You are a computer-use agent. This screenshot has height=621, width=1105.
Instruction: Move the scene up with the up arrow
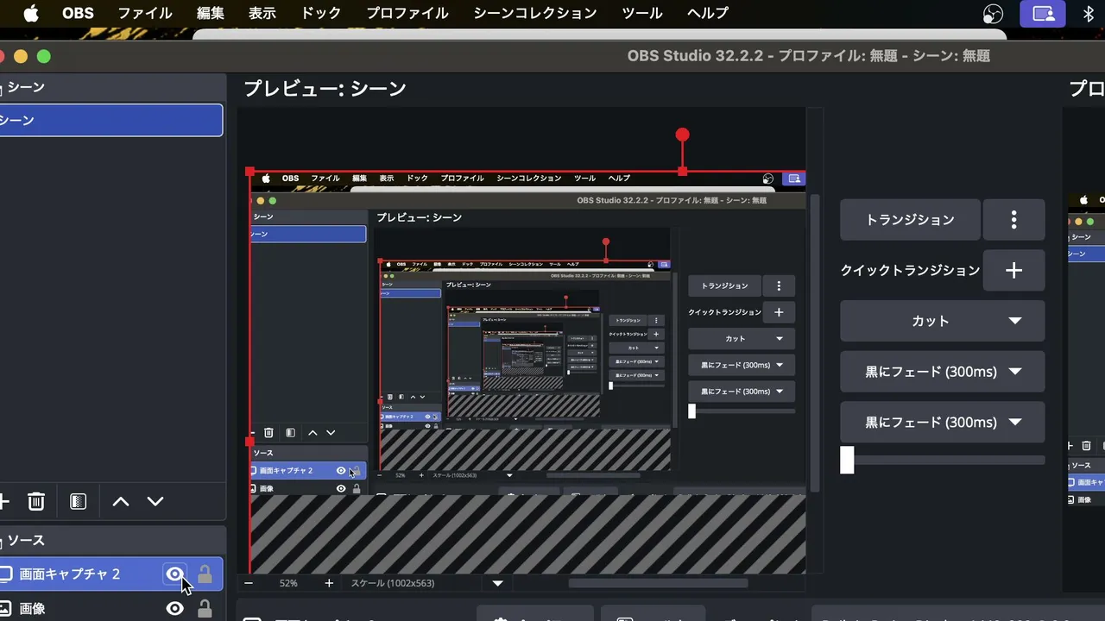[121, 501]
